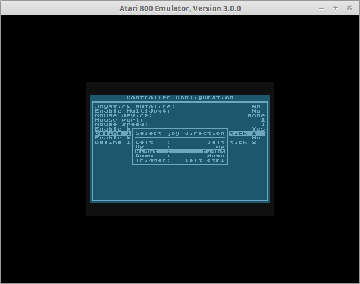
Task: Click the 'tick 2' row text
Action: click(243, 142)
